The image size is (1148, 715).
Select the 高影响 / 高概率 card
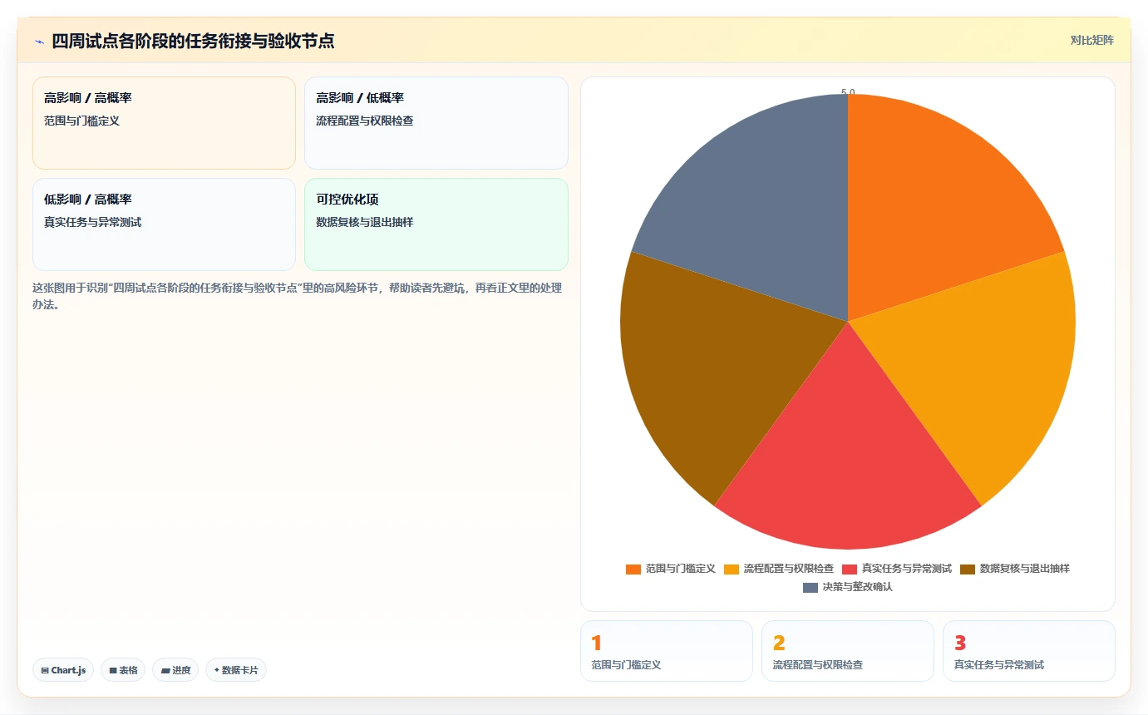[x=164, y=123]
